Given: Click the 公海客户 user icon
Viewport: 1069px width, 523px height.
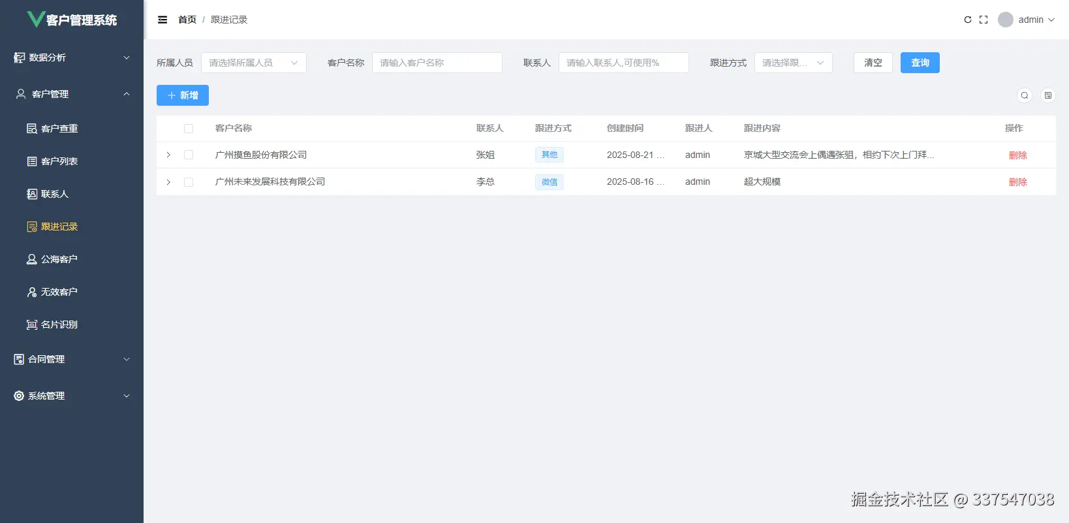Looking at the screenshot, I should coord(32,259).
